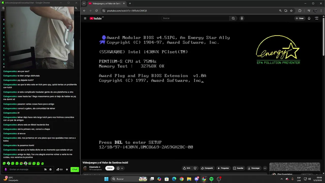Open the YouTube hamburger guide menu
The image size is (325, 183).
[85, 18]
